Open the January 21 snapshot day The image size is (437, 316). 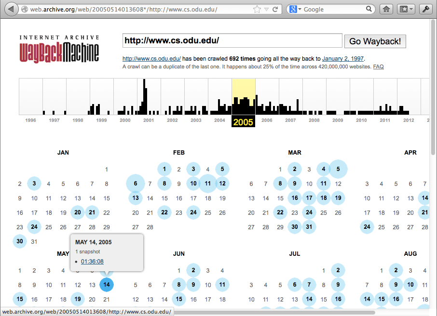pos(92,212)
